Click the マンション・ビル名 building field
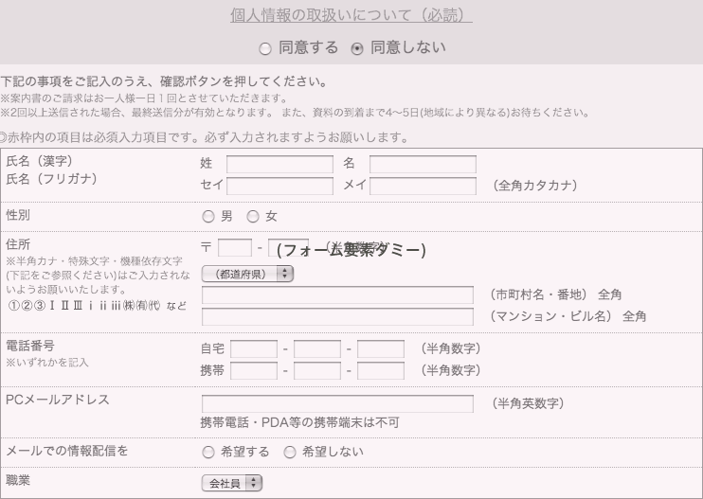The height and width of the screenshot is (499, 703). [x=337, y=316]
